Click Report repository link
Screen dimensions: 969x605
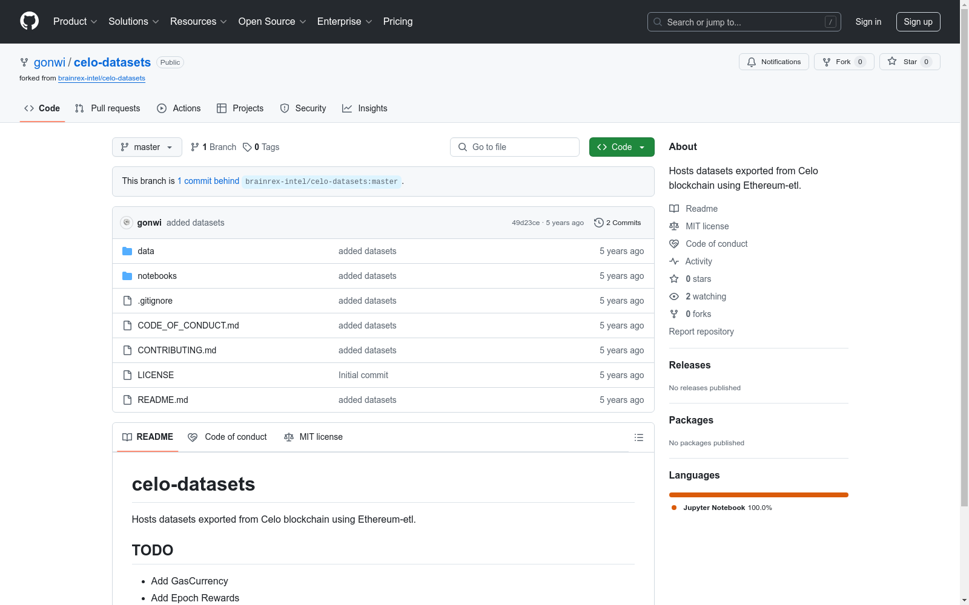point(701,332)
